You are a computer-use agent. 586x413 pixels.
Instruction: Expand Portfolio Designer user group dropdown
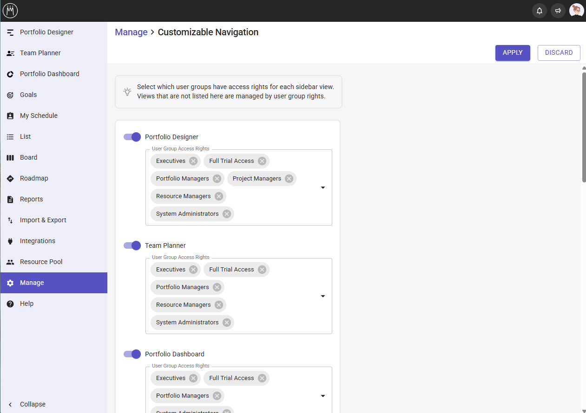323,187
